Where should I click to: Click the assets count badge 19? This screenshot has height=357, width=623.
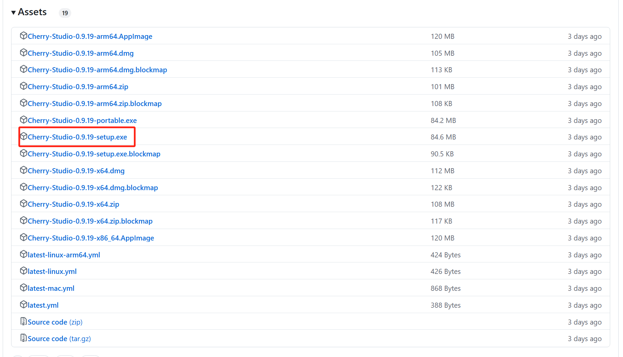pyautogui.click(x=65, y=13)
